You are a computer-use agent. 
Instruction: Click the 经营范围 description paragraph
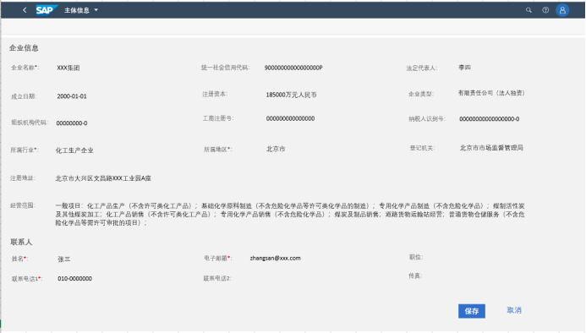point(290,214)
